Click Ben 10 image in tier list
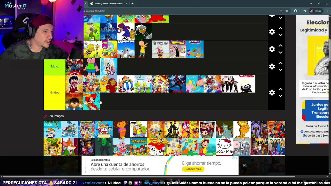The height and width of the screenshot is (186, 331). (92, 32)
